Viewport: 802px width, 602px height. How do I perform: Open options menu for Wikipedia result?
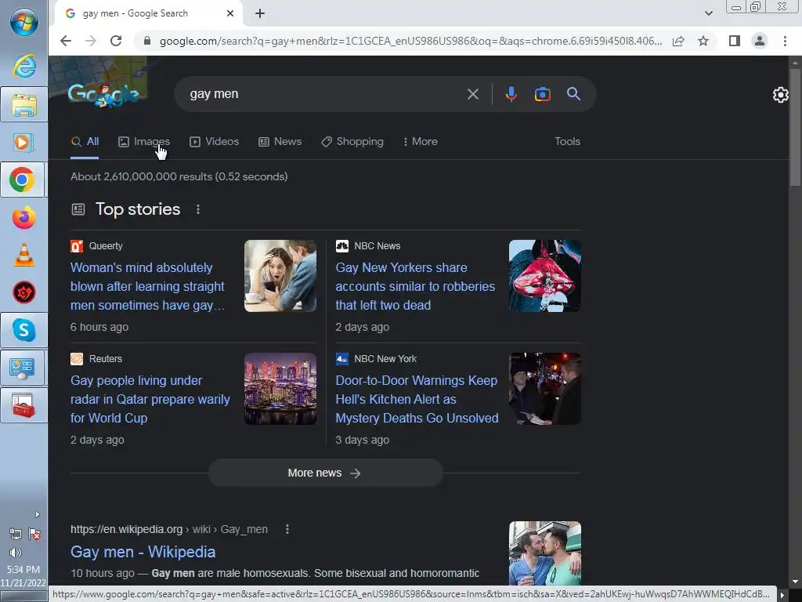pos(287,529)
